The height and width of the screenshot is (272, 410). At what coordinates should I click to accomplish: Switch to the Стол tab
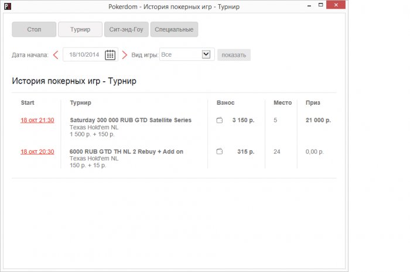pos(34,29)
